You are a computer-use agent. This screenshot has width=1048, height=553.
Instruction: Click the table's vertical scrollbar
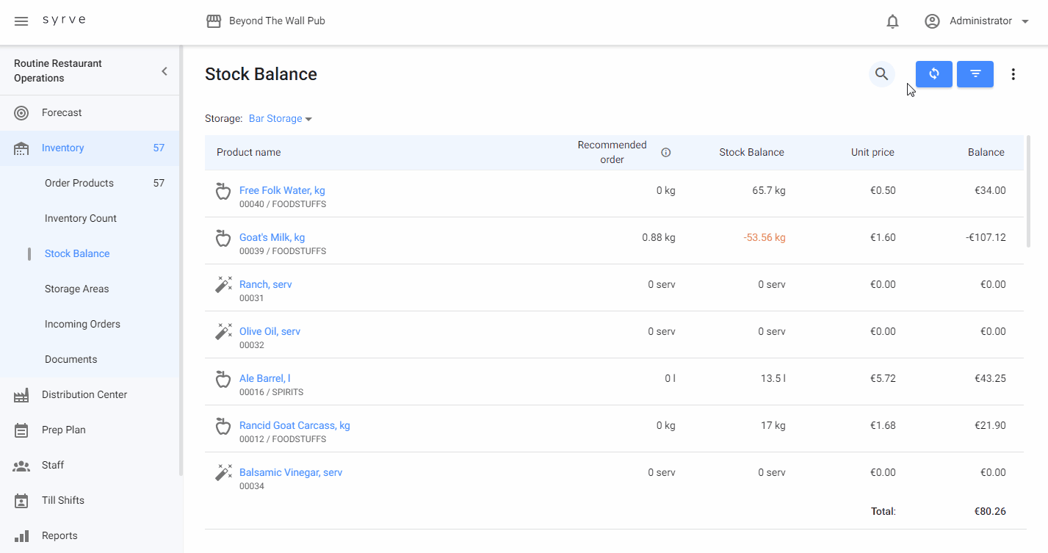coord(1027,191)
